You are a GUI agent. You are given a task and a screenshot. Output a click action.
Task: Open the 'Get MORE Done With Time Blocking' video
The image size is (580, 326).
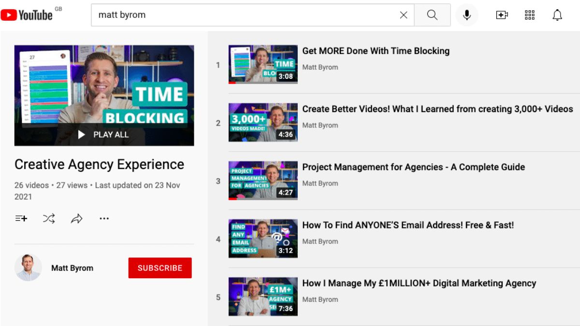(375, 51)
